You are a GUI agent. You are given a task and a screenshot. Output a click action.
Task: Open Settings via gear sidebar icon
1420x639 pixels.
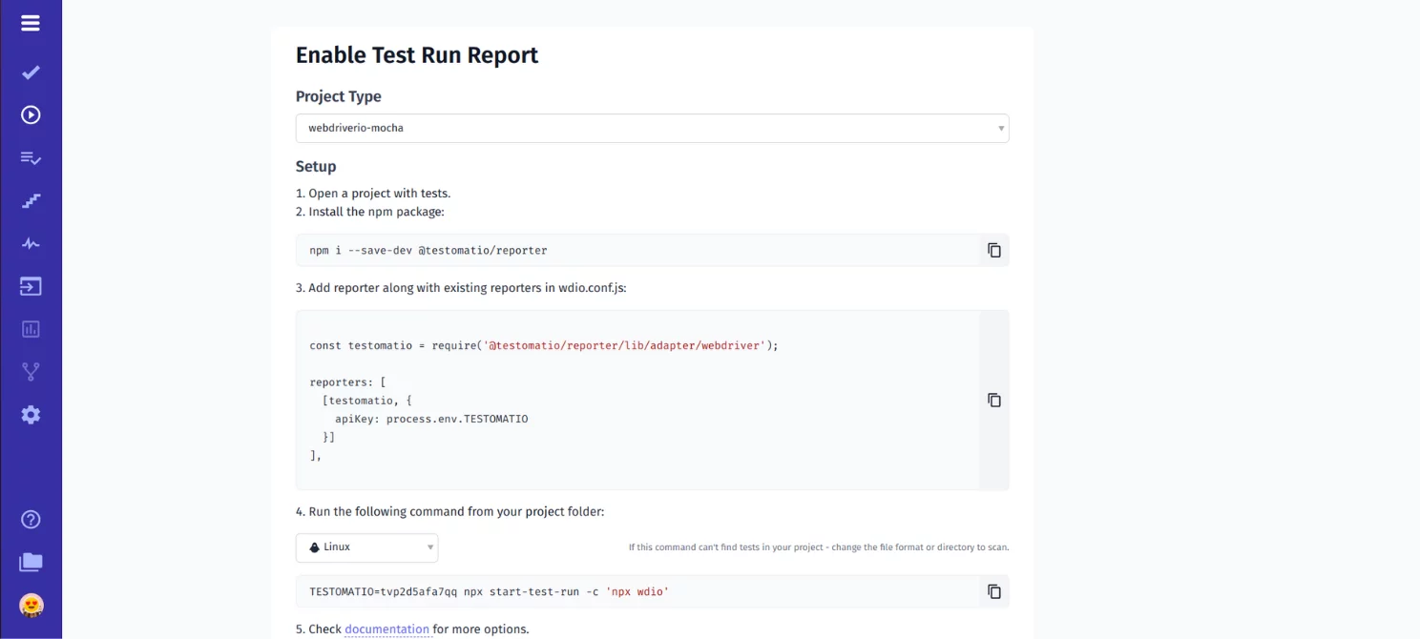pos(31,415)
